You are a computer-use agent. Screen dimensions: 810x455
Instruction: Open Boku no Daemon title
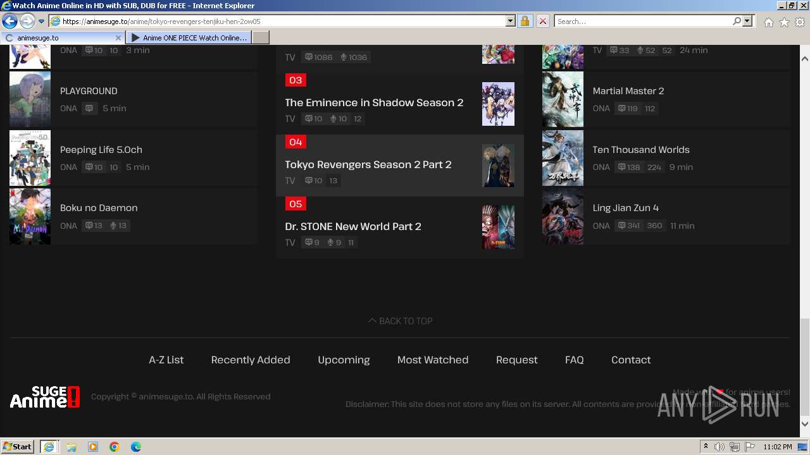99,208
